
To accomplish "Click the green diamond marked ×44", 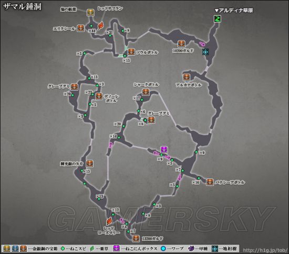I will pos(91,26).
